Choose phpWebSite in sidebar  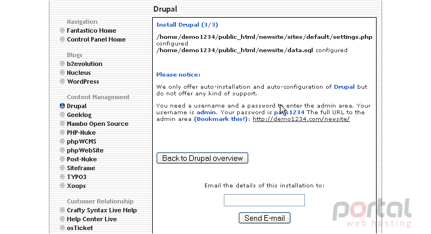pos(85,150)
